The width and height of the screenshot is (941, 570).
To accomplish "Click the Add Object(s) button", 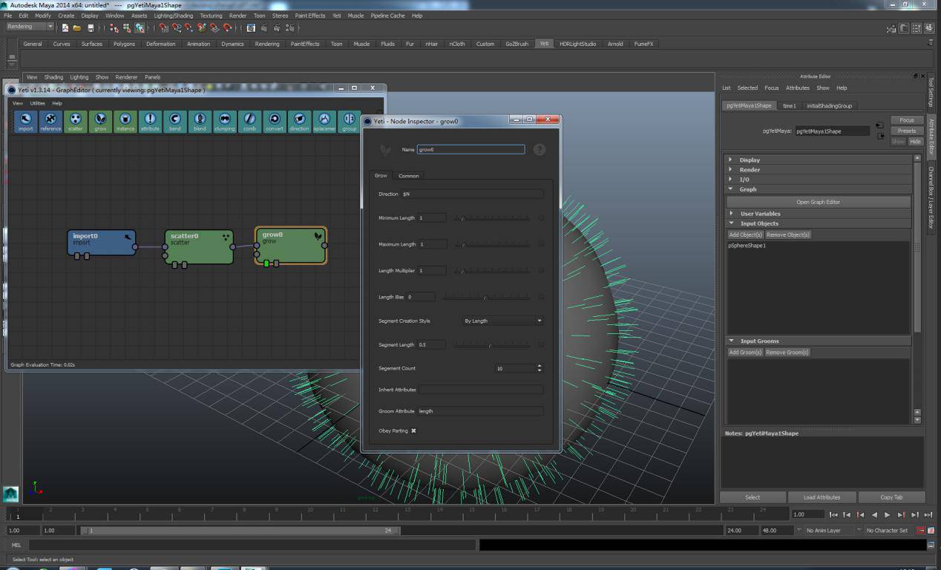I will (745, 235).
